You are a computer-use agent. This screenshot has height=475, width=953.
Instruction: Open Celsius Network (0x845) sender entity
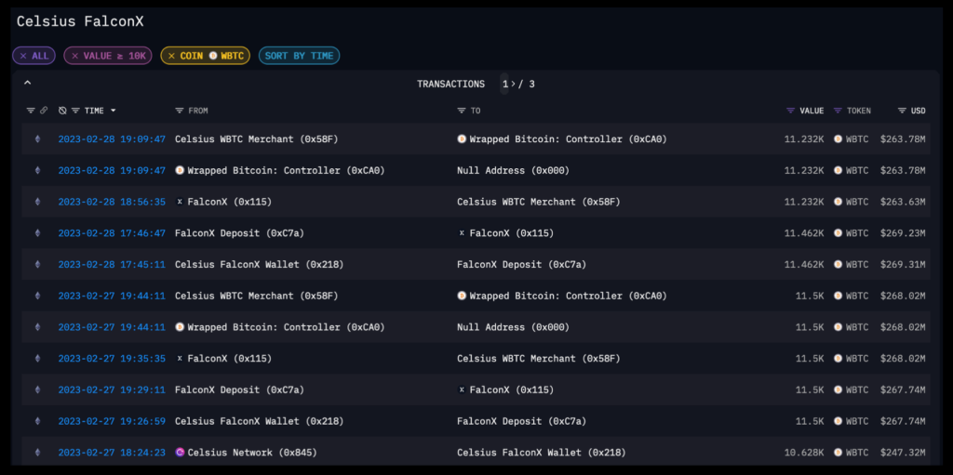[252, 453]
